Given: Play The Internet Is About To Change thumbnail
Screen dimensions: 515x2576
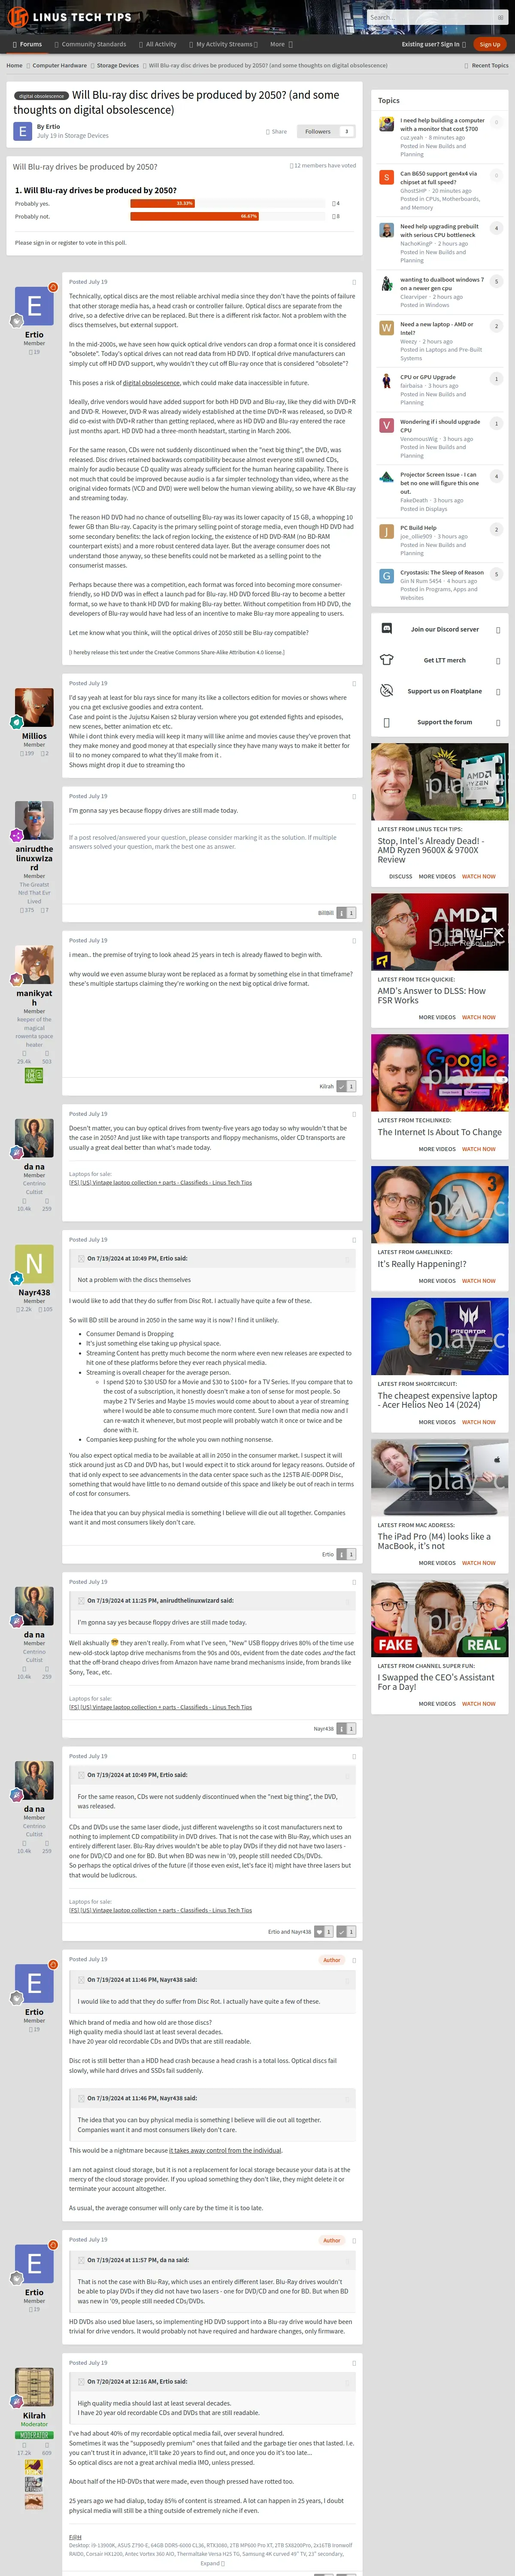Looking at the screenshot, I should tap(440, 1072).
